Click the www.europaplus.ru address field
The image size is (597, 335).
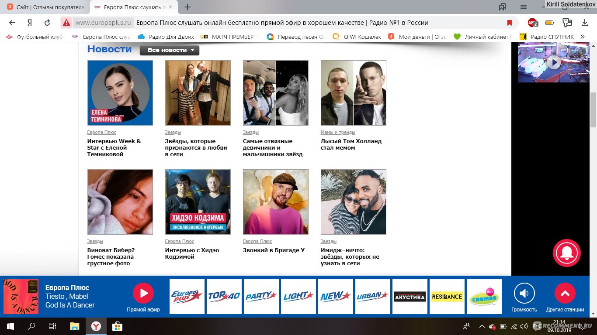click(x=103, y=23)
